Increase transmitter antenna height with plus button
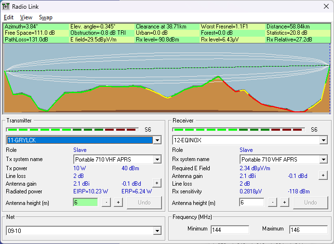 pos(118,203)
